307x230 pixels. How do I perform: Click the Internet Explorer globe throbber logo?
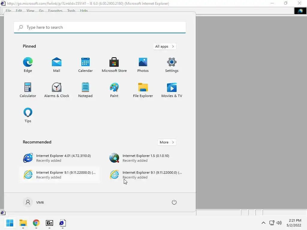tap(300, 11)
